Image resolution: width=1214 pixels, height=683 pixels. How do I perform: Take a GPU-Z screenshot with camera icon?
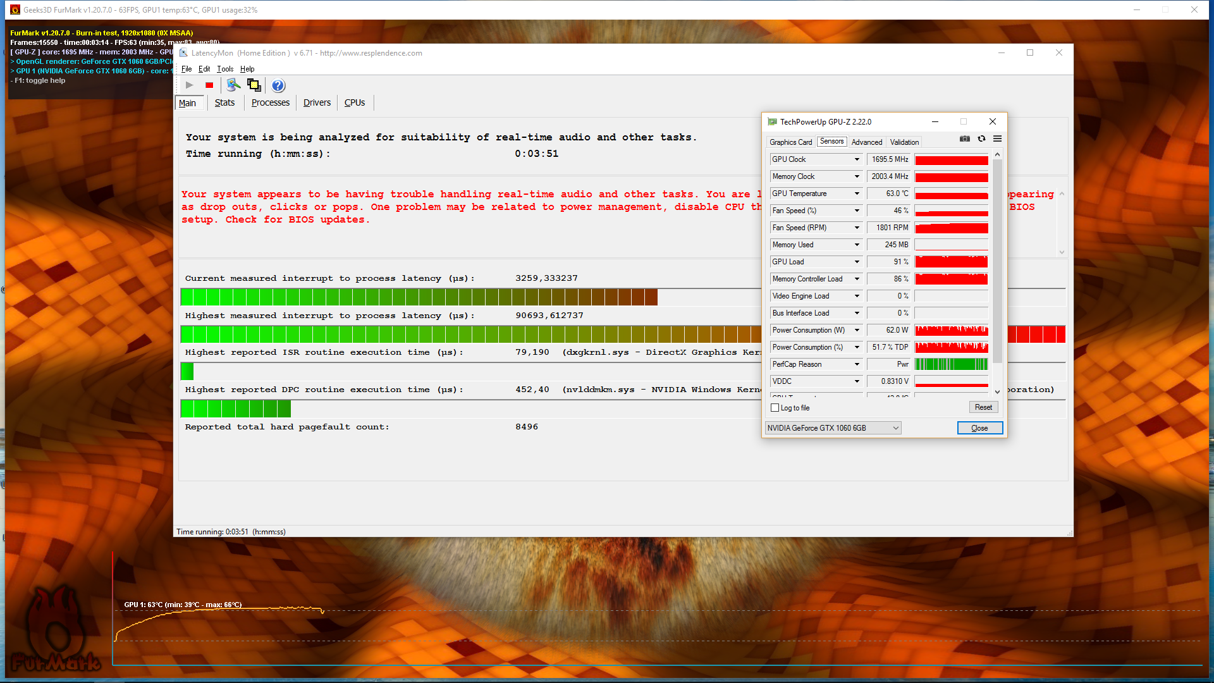click(964, 138)
